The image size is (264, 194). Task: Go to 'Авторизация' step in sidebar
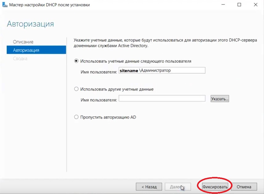point(26,50)
